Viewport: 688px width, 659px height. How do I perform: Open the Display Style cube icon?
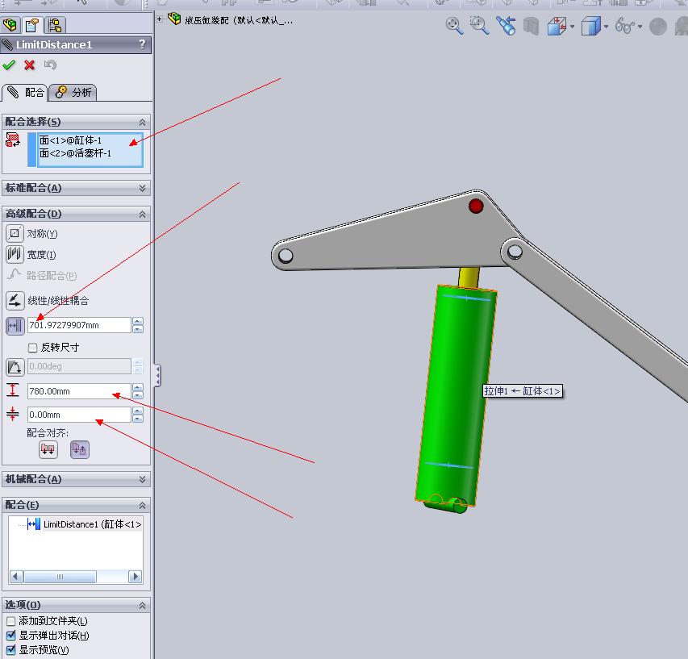590,27
